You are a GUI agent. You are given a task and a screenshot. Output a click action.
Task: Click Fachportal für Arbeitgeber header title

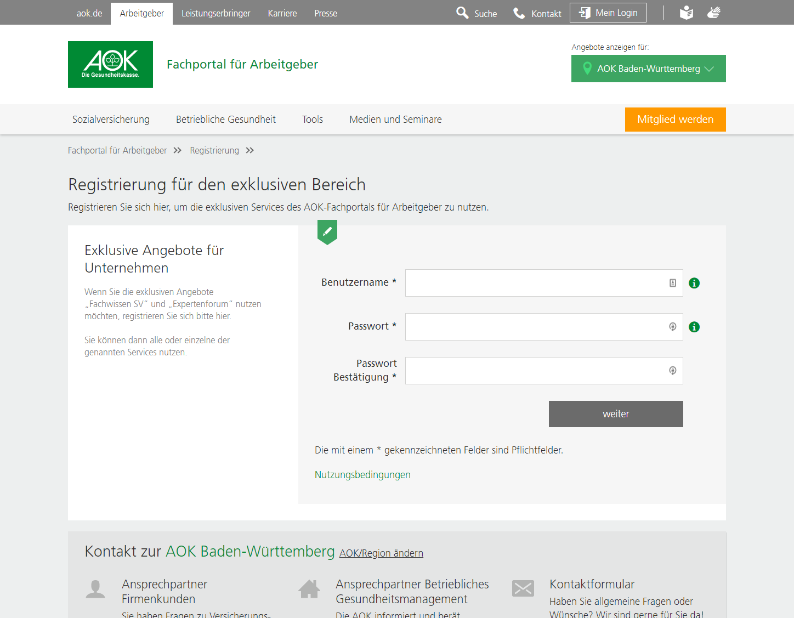pos(242,64)
